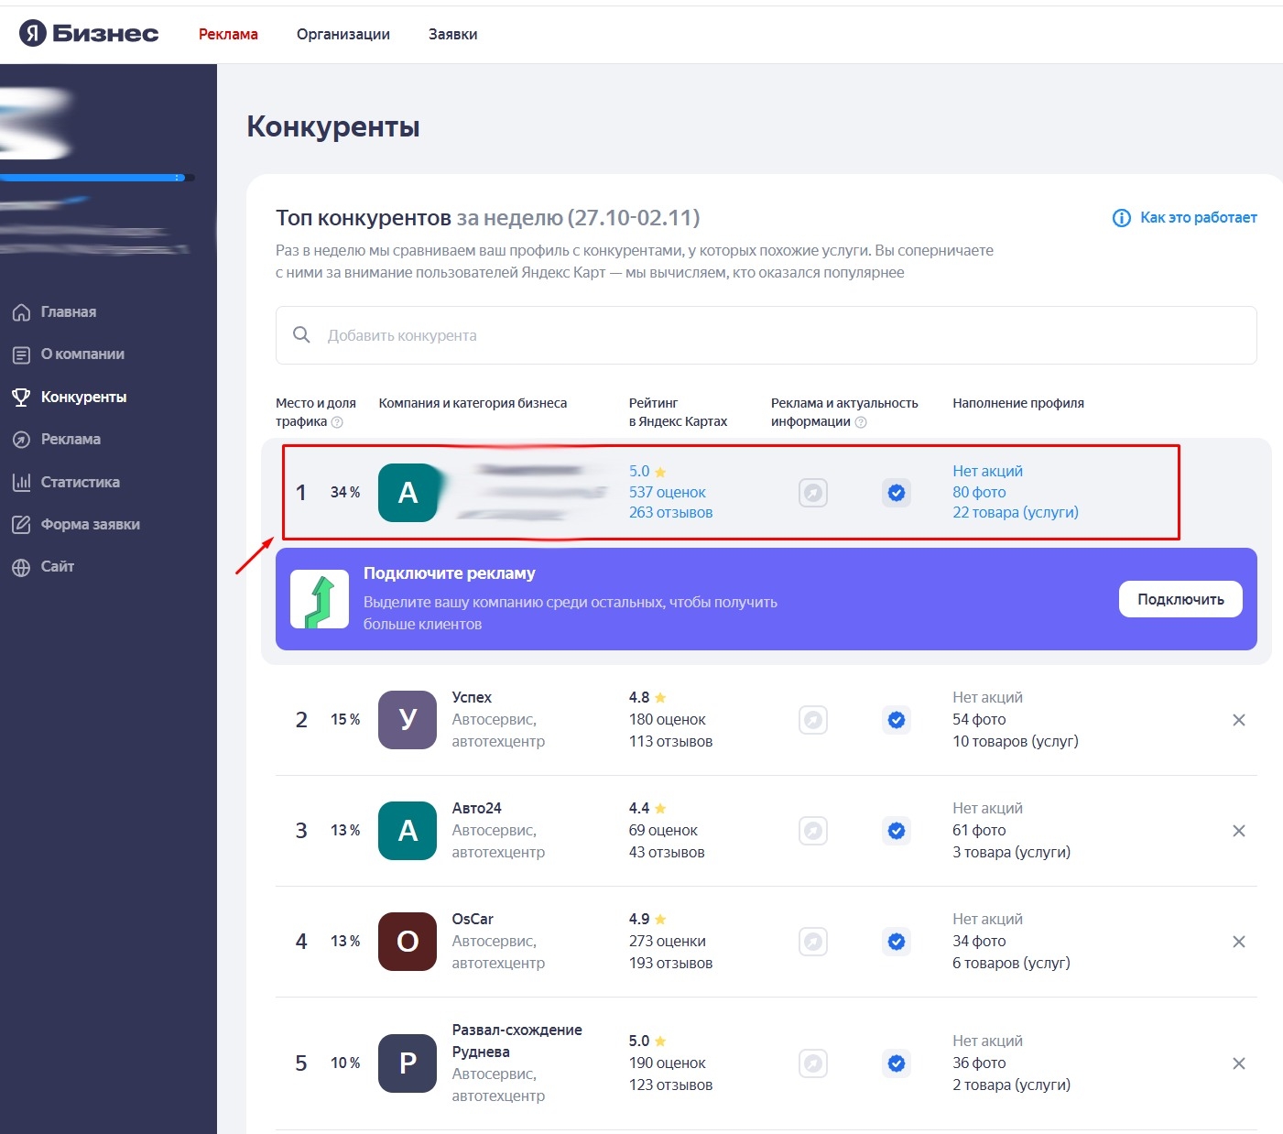
Task: Switch to 'Заявки' in the top navigation
Action: pos(452,34)
